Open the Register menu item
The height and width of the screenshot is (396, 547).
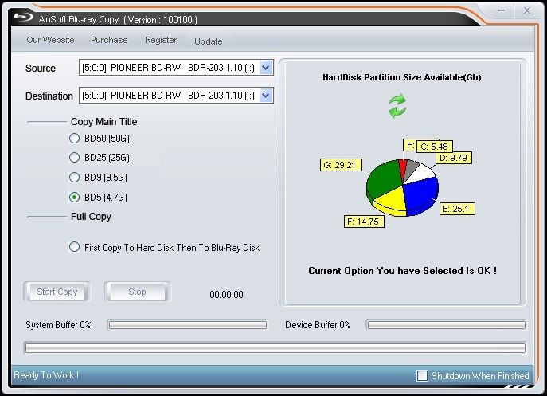[161, 40]
